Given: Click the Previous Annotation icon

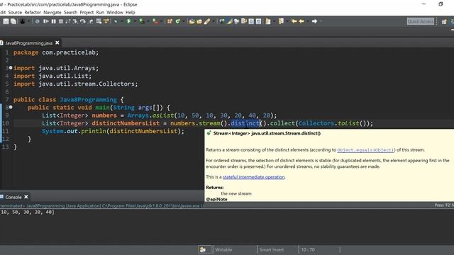Looking at the screenshot, I should pyautogui.click(x=281, y=21).
